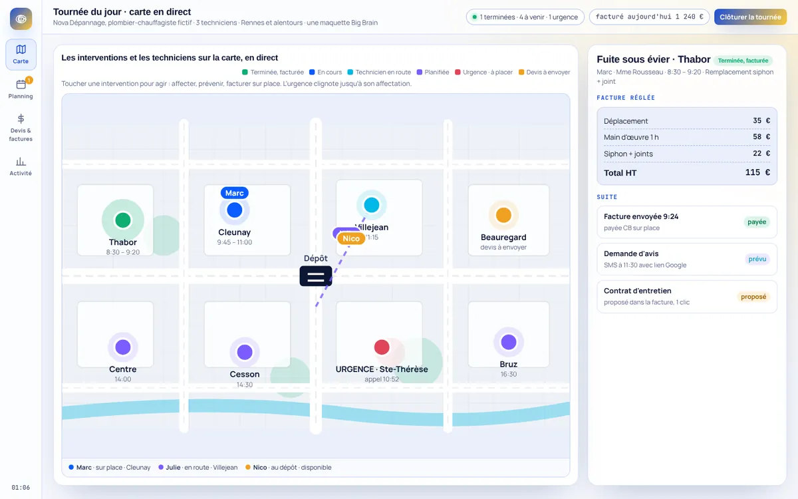This screenshot has width=798, height=499.
Task: Select the 'Siphon + joints' invoice line
Action: pos(687,154)
